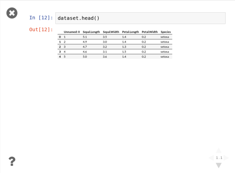Viewport: 235px width, 173px height.
Task: Click the 1.1 slide number indicator
Action: (x=219, y=158)
